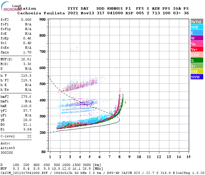Image resolution: width=205 pixels, height=175 pixels.
Task: Select the SSE yellow legend swatch
Action: (x=197, y=71)
